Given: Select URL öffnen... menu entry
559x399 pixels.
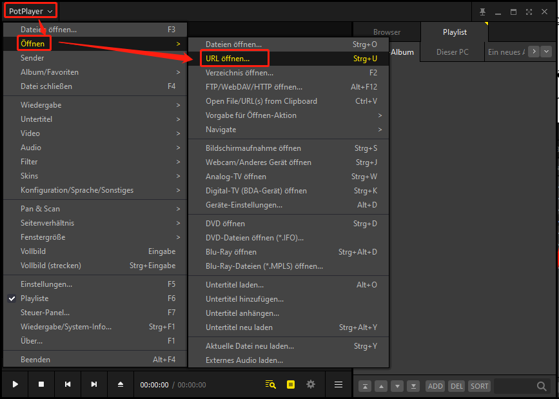Looking at the screenshot, I should tap(288, 59).
